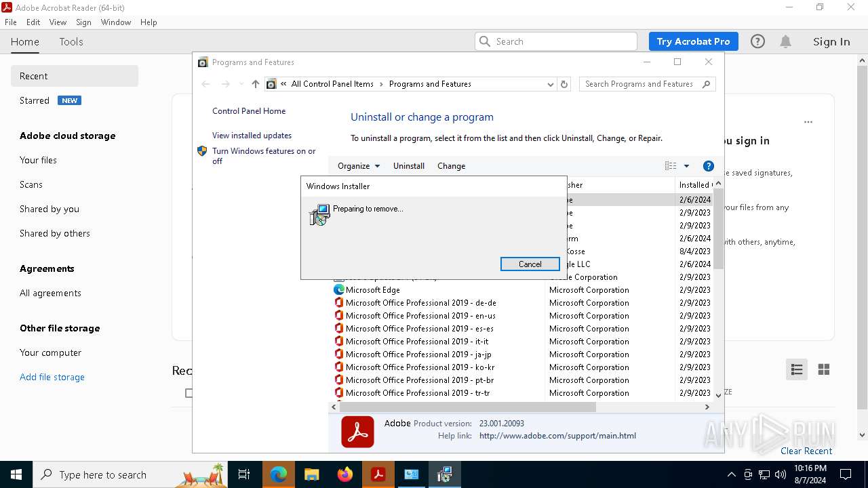The width and height of the screenshot is (868, 488).
Task: Open the Edit menu in Acrobat
Action: [x=33, y=22]
